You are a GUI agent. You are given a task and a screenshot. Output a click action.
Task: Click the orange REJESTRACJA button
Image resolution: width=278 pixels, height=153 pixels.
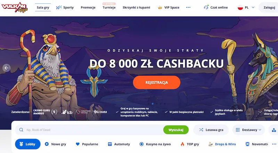[157, 82]
